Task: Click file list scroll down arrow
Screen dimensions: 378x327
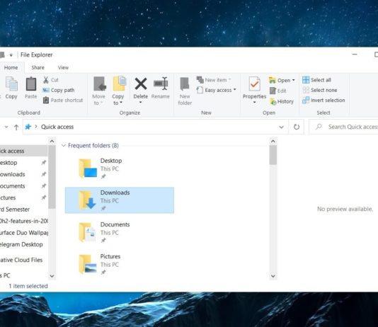Action: (x=273, y=276)
